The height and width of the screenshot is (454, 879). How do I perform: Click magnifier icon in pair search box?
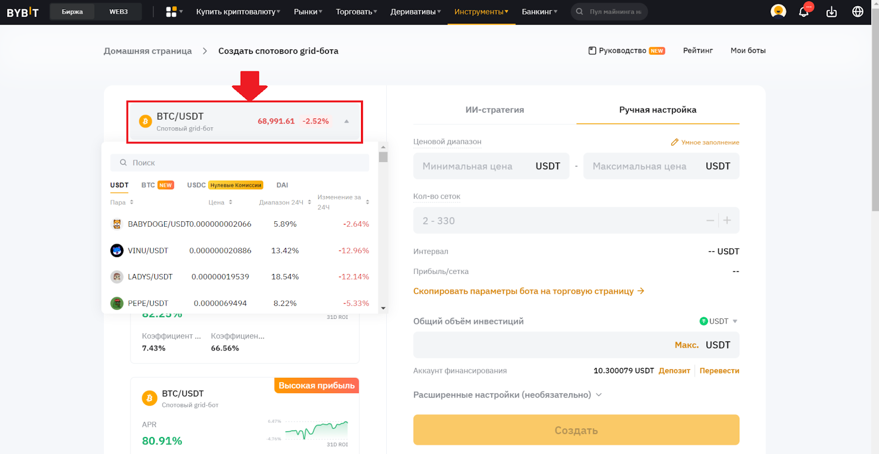click(124, 162)
